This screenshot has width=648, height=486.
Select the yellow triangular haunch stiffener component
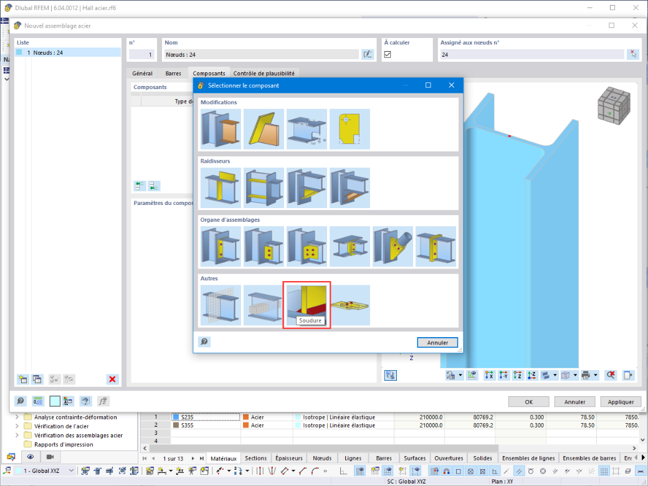tap(307, 188)
